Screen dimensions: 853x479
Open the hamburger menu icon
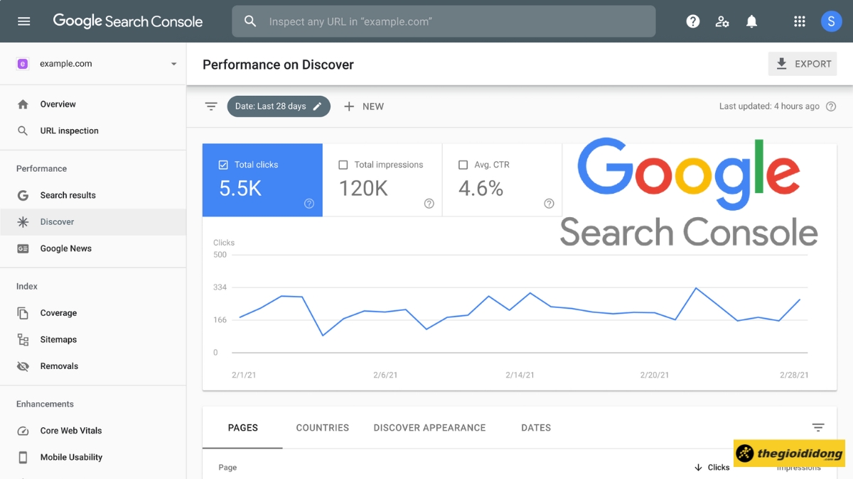click(x=23, y=21)
